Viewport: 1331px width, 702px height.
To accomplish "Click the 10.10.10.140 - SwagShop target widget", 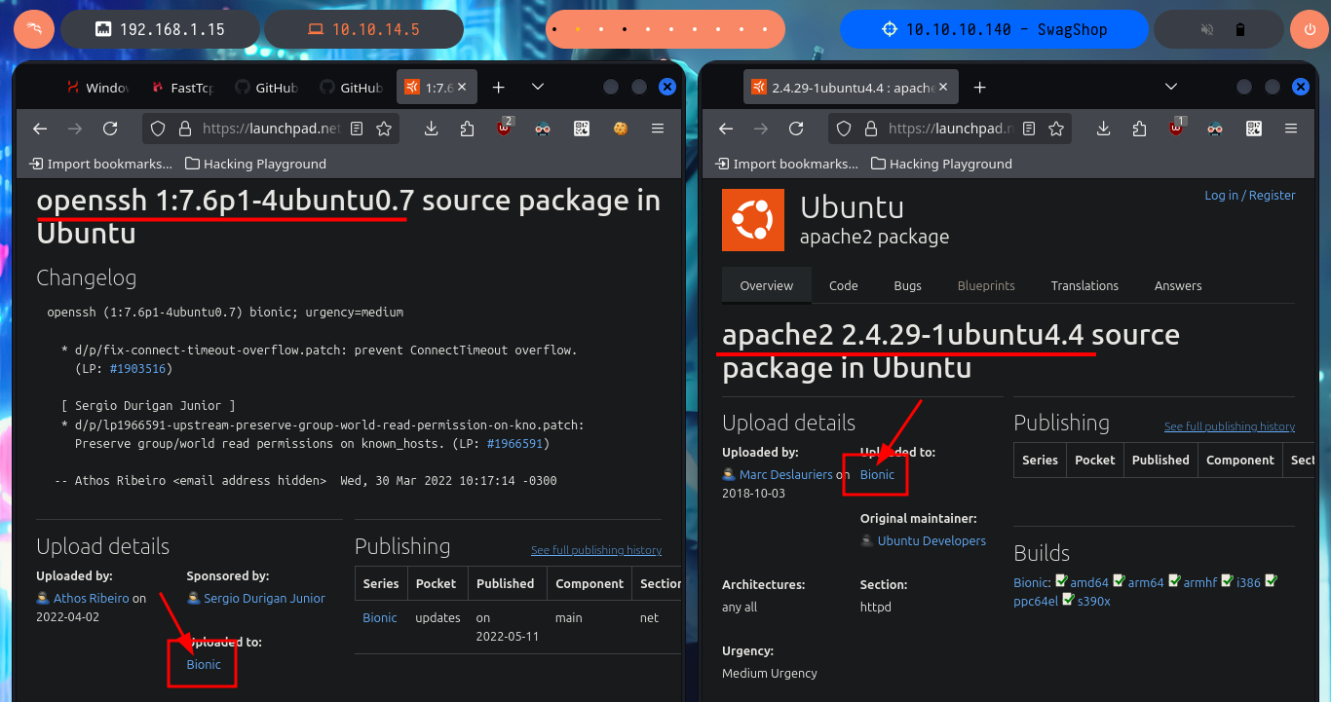I will 995,29.
